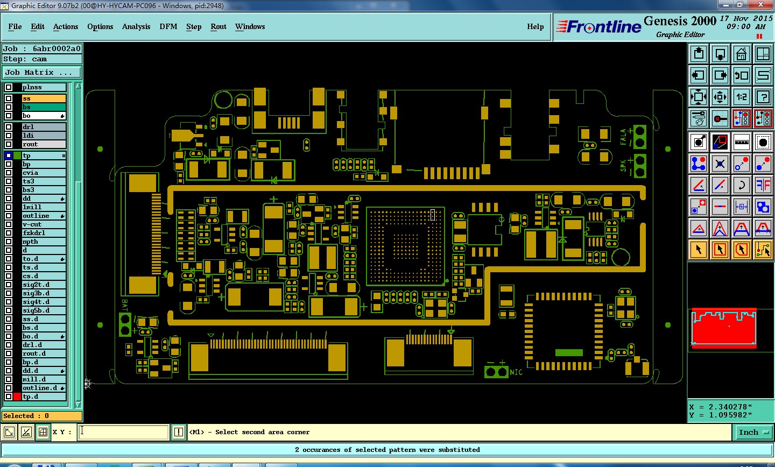Image resolution: width=775 pixels, height=467 pixels.
Task: Open the Analysis menu
Action: coord(136,26)
